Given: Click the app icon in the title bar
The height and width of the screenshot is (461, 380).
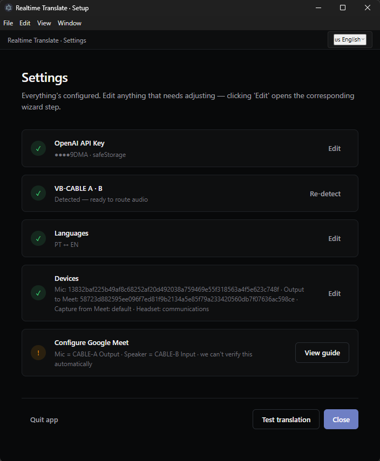Looking at the screenshot, I should [x=9, y=8].
